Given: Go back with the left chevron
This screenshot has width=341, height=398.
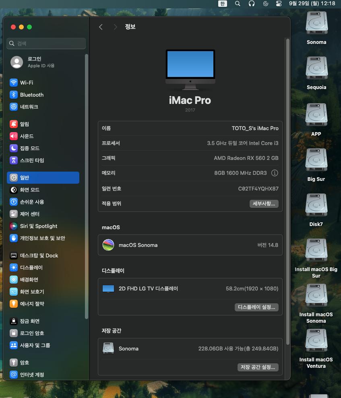Looking at the screenshot, I should [x=101, y=27].
